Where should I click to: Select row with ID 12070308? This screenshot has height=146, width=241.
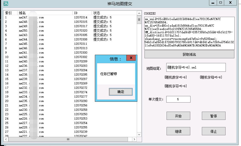click(70, 39)
